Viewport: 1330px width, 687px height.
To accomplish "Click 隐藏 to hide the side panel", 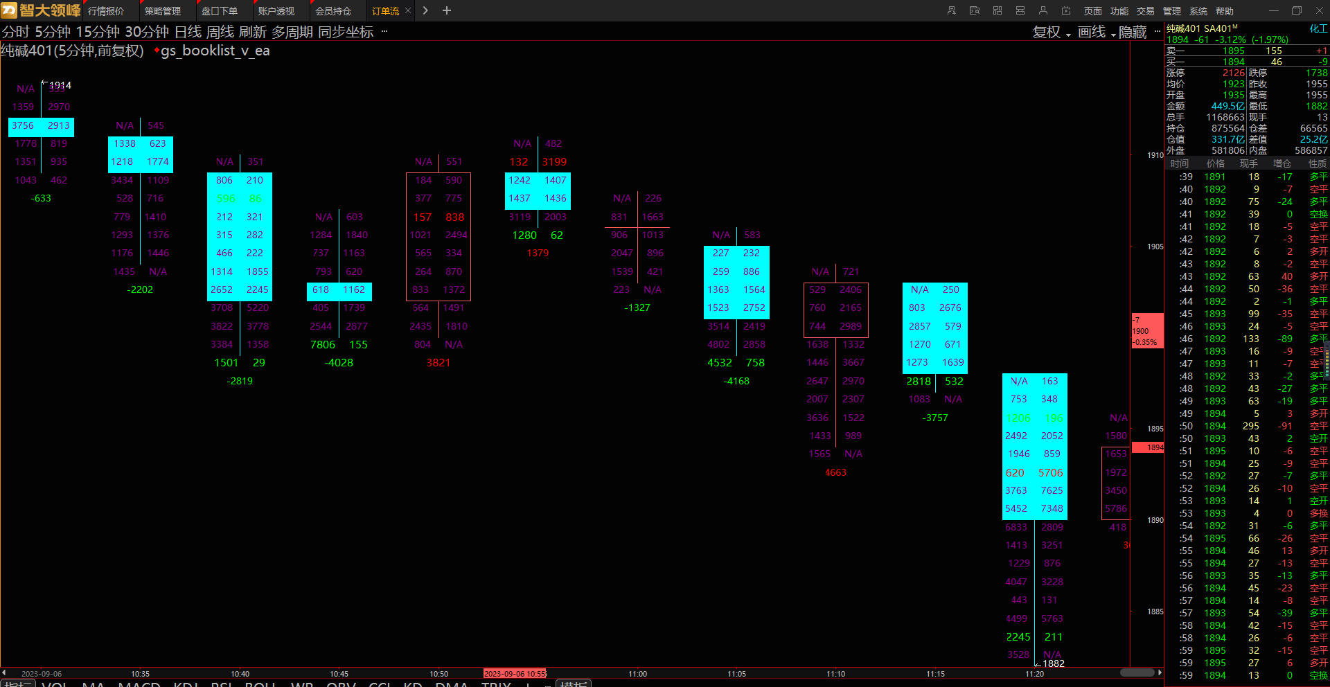I will [1133, 32].
